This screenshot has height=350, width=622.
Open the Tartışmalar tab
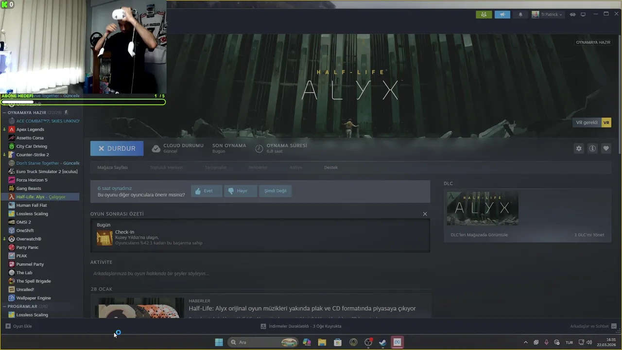pos(215,167)
